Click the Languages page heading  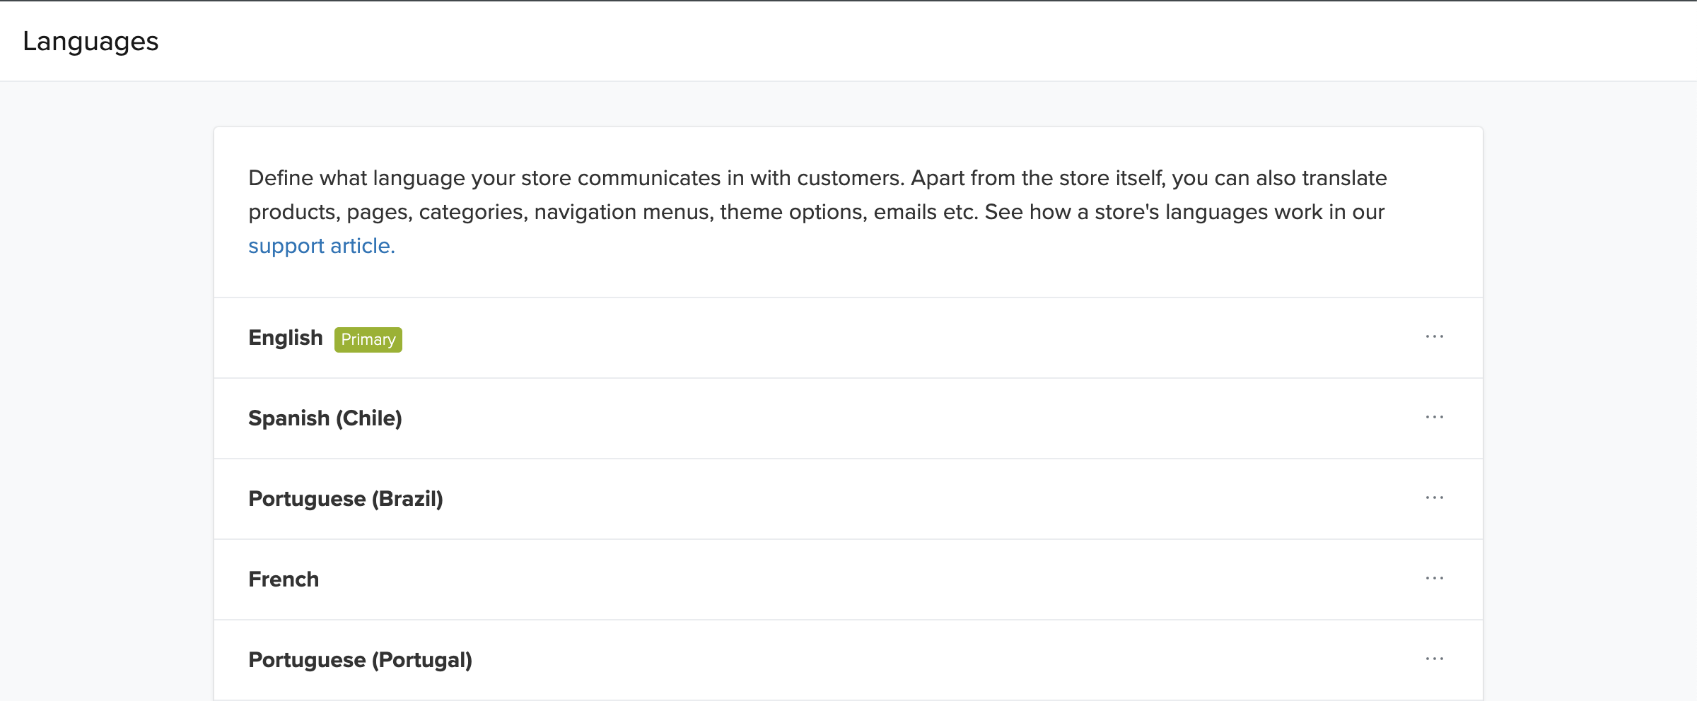point(91,41)
